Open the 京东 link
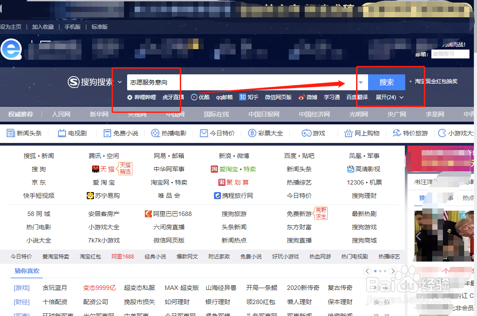This screenshot has height=316, width=477. [39, 182]
